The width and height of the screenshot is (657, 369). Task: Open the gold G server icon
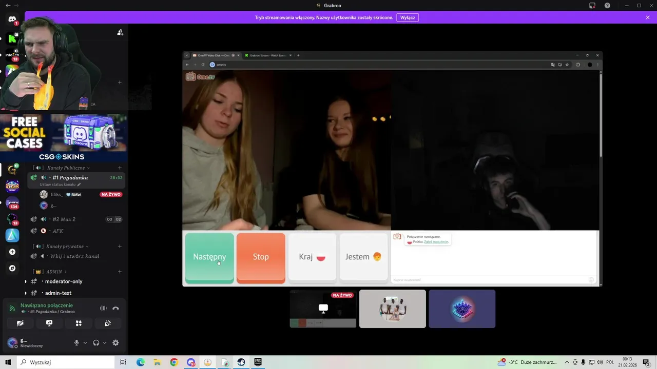(x=12, y=170)
